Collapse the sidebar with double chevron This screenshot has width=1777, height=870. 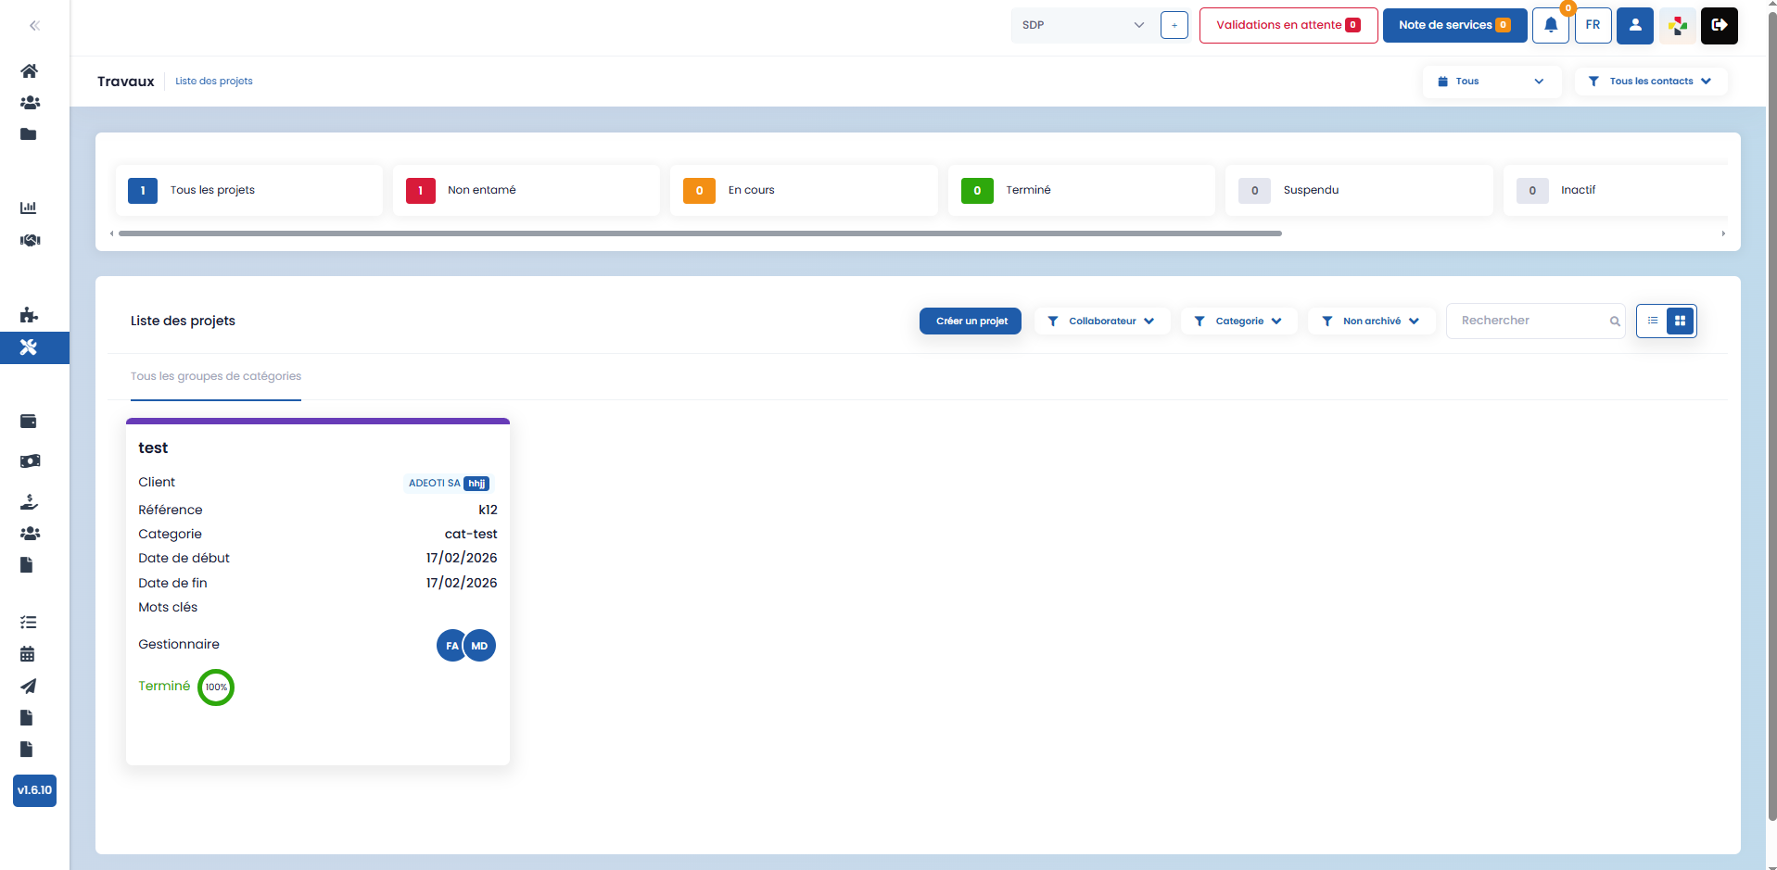click(x=34, y=26)
